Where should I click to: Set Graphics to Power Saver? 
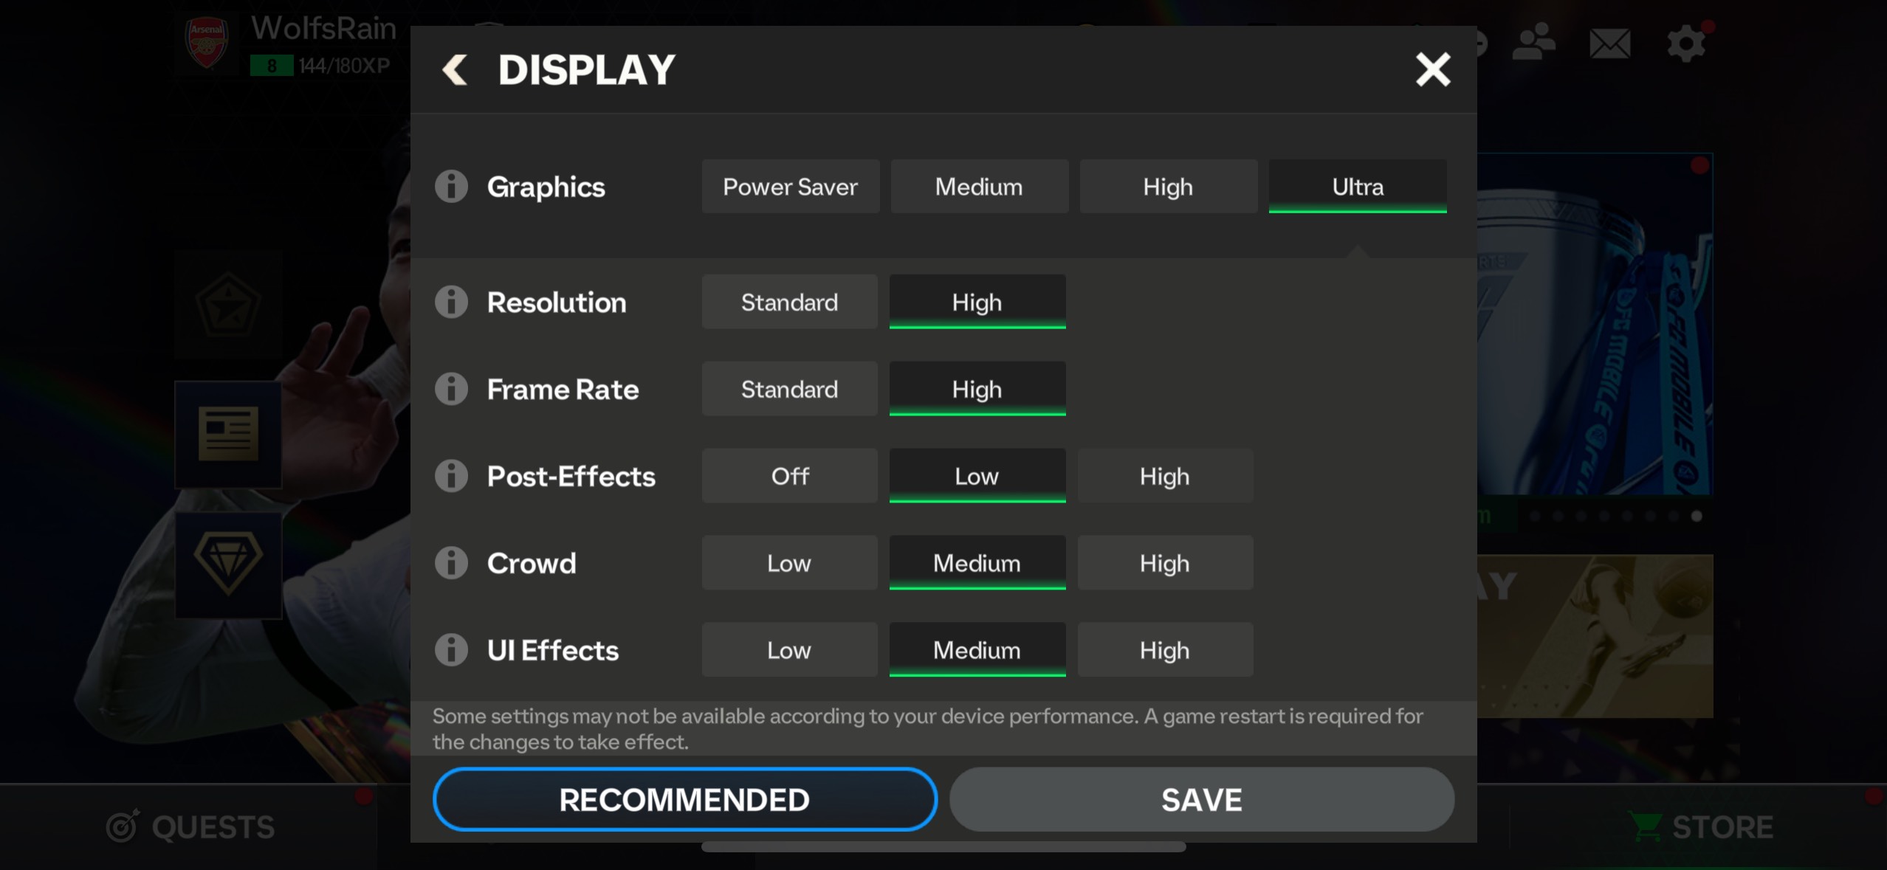point(790,187)
